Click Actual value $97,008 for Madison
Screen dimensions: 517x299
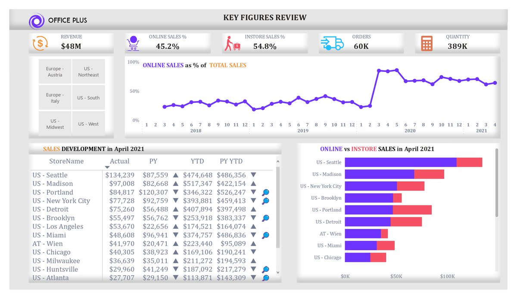[121, 184]
